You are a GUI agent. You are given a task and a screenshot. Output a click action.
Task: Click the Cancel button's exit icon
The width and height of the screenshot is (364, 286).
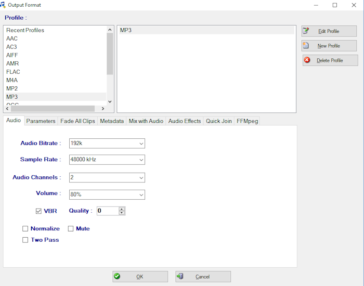coord(180,277)
